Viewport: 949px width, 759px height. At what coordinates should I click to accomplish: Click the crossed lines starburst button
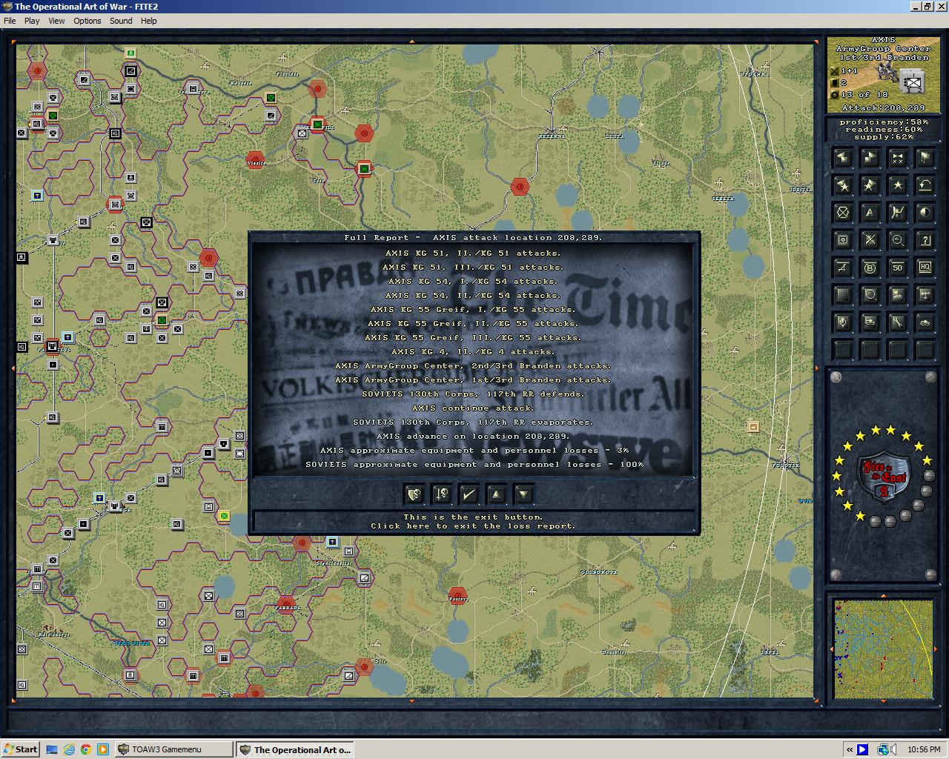tap(870, 240)
